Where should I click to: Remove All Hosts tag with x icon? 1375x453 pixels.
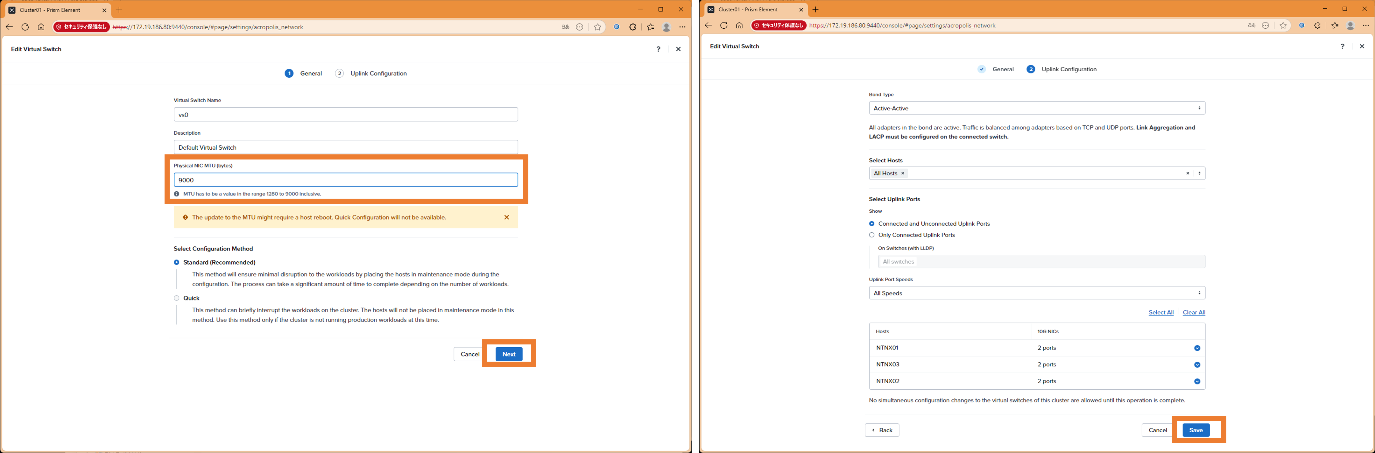click(903, 173)
